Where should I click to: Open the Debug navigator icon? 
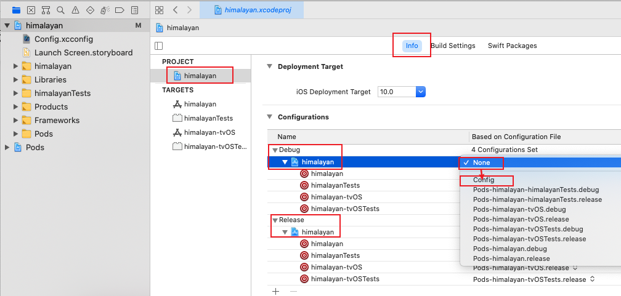[x=105, y=10]
